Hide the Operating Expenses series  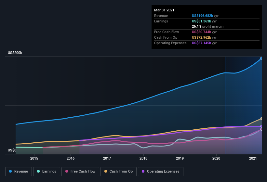click(x=161, y=172)
